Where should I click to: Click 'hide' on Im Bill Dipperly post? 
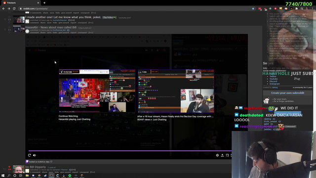(57, 172)
